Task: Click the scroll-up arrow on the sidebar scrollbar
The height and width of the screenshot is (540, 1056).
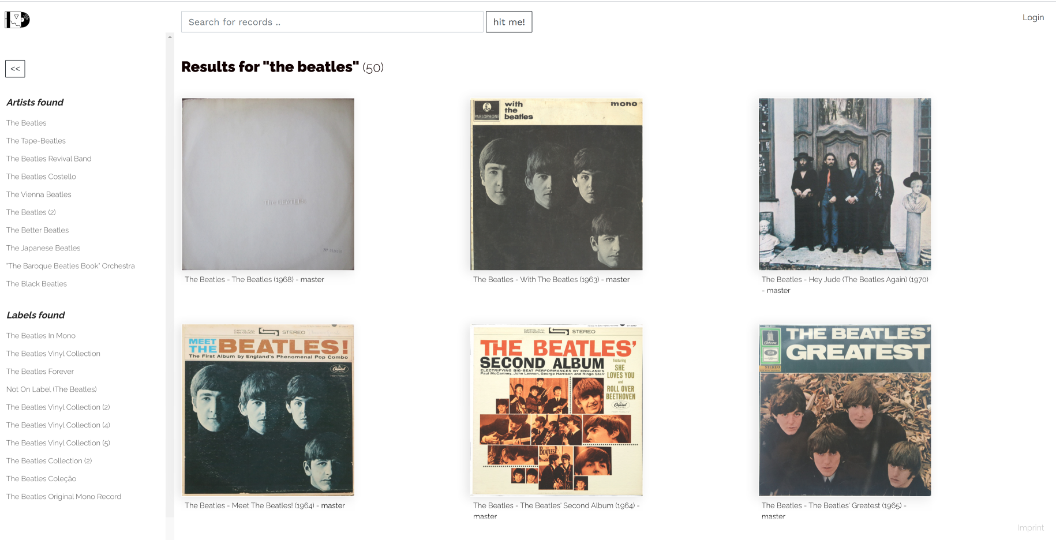Action: 170,37
